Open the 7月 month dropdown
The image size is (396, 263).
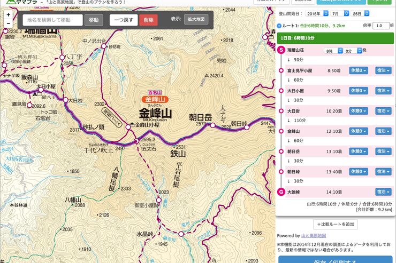(x=339, y=13)
